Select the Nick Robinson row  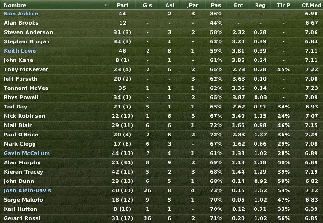tap(161, 116)
